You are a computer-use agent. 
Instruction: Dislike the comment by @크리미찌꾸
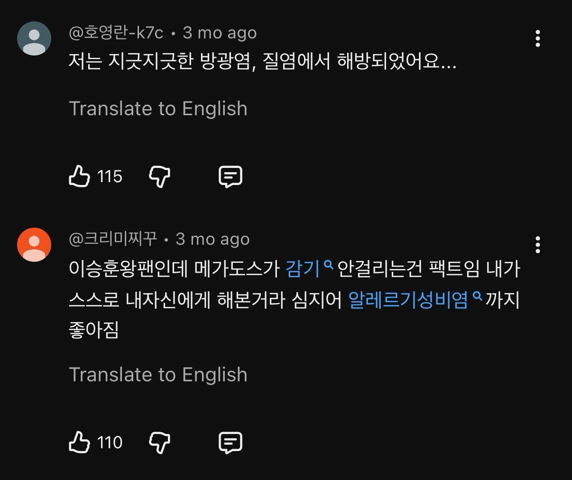[160, 443]
